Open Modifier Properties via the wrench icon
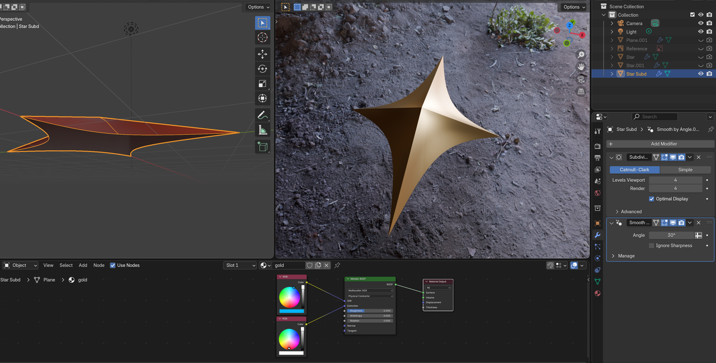 [x=597, y=235]
